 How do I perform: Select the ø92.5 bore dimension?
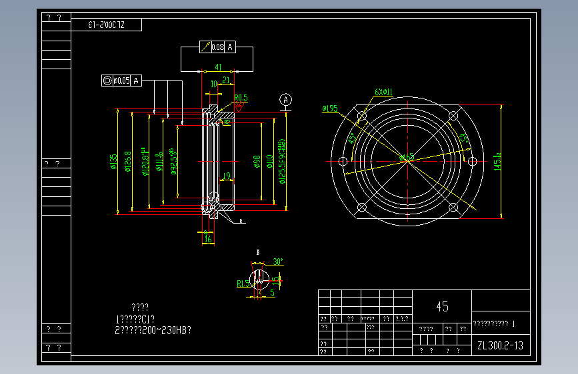tap(173, 162)
